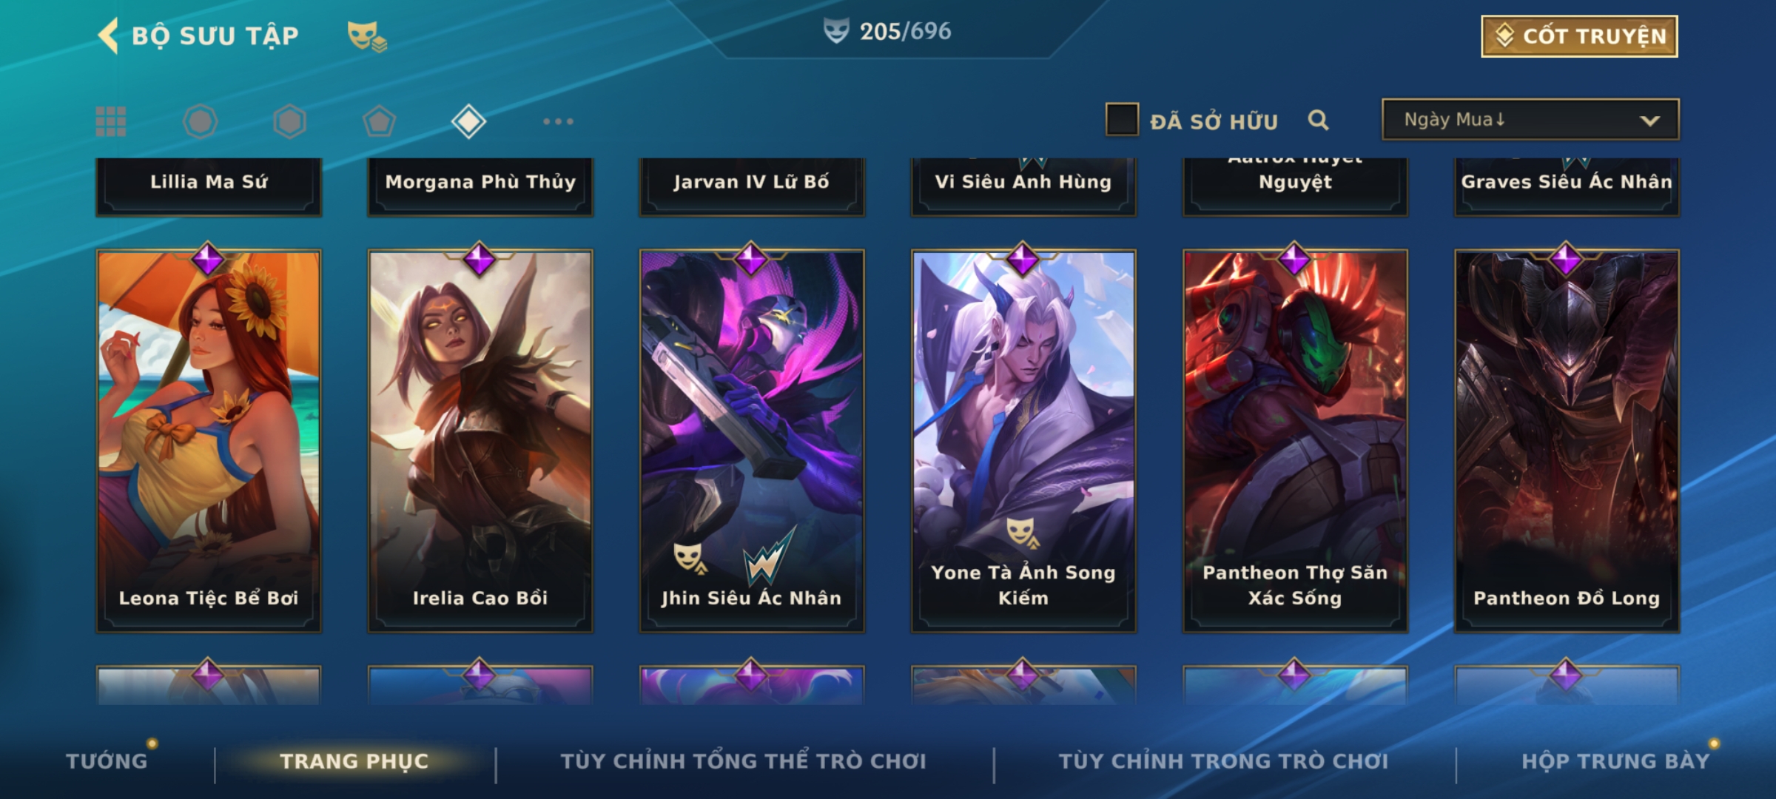
Task: Open the Hộp Trưng Bày tab
Action: click(x=1615, y=761)
